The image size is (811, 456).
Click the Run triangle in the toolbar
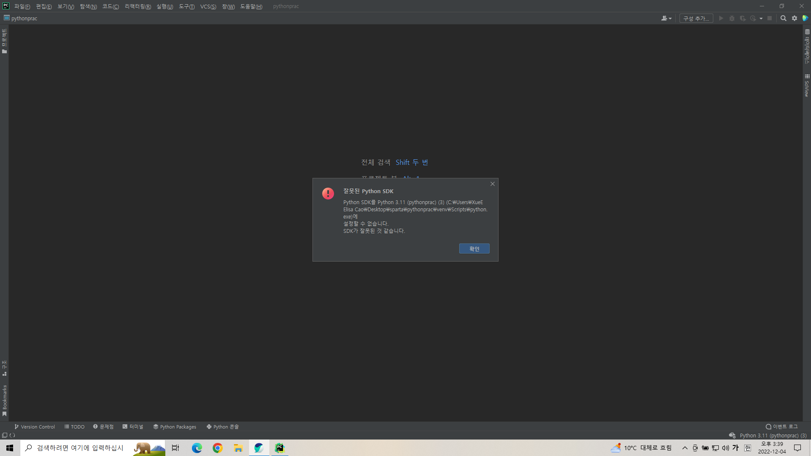click(721, 18)
